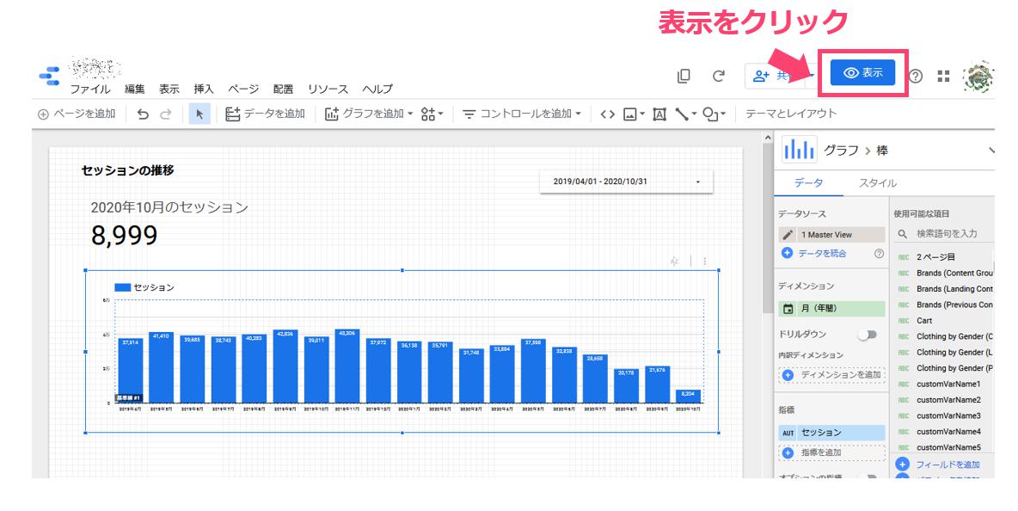The width and height of the screenshot is (1018, 511).
Task: Select the 月 (年間) dimension chip
Action: click(x=831, y=309)
